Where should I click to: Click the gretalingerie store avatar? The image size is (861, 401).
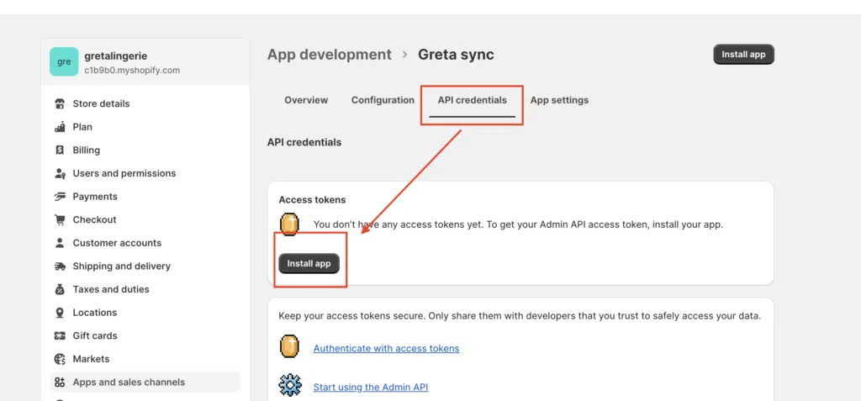pyautogui.click(x=64, y=62)
